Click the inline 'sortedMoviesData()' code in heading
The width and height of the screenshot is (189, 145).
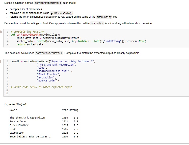(48, 3)
